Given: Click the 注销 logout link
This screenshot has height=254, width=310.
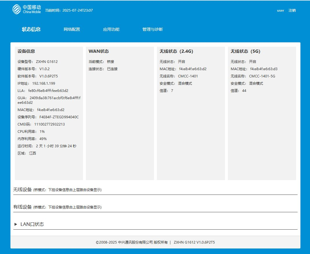Looking at the screenshot, I should coord(292,10).
